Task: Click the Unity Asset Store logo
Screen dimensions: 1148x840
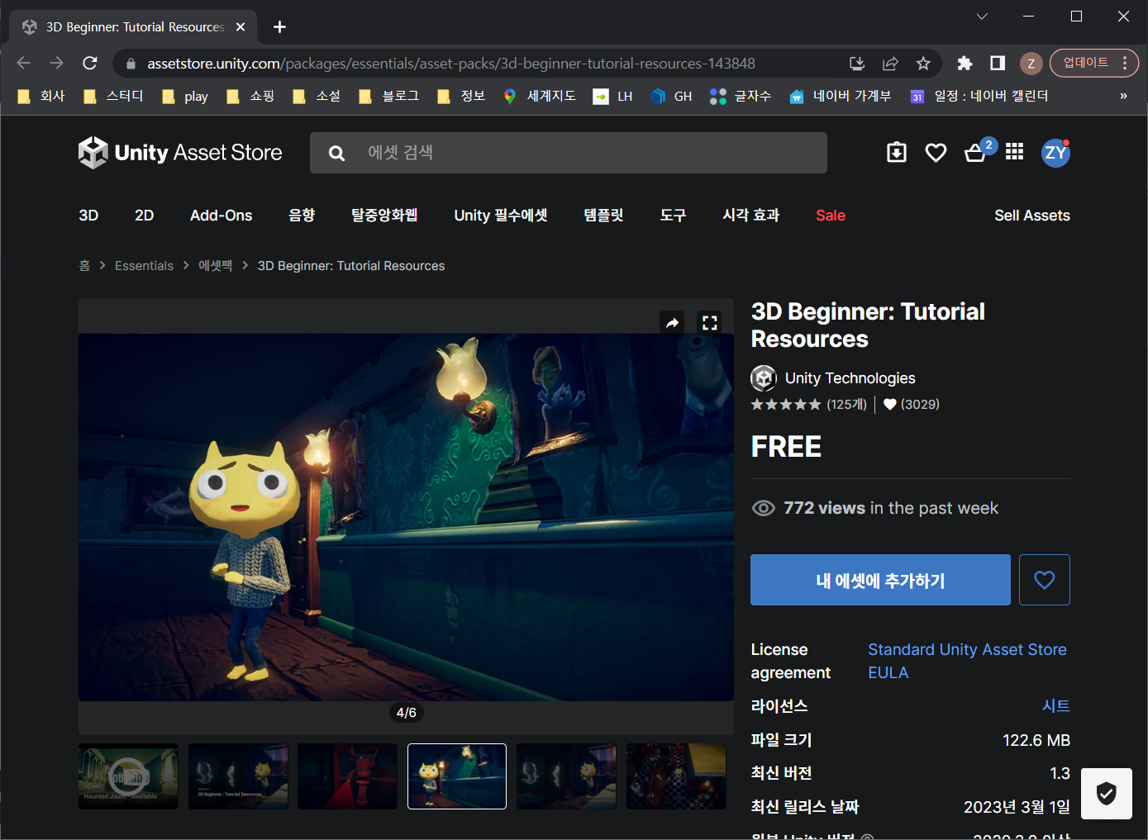Action: click(180, 153)
